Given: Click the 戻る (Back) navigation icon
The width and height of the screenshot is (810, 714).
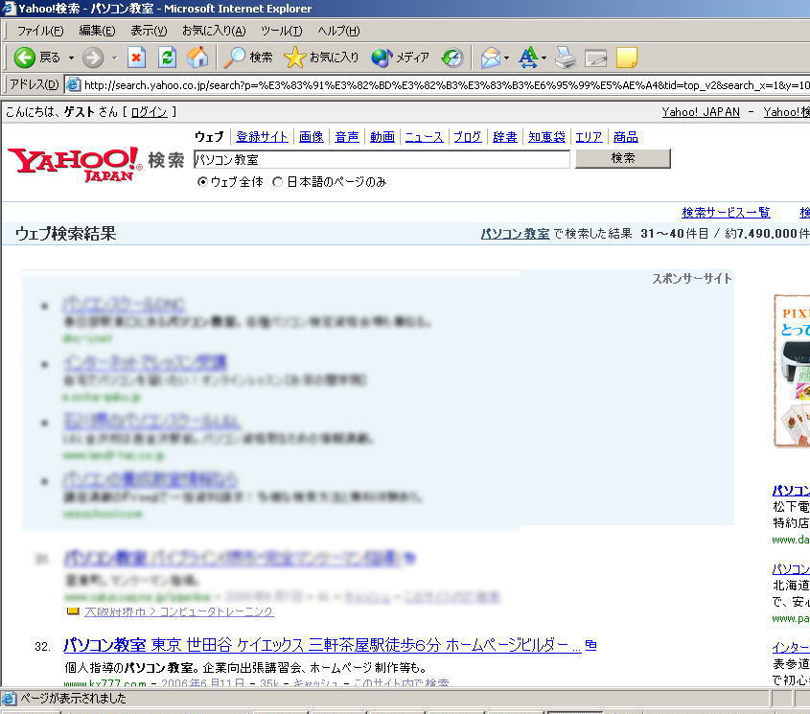Looking at the screenshot, I should point(23,58).
